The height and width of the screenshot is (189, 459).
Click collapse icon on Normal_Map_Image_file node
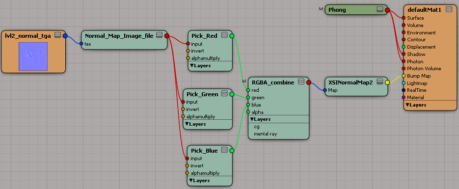click(159, 35)
